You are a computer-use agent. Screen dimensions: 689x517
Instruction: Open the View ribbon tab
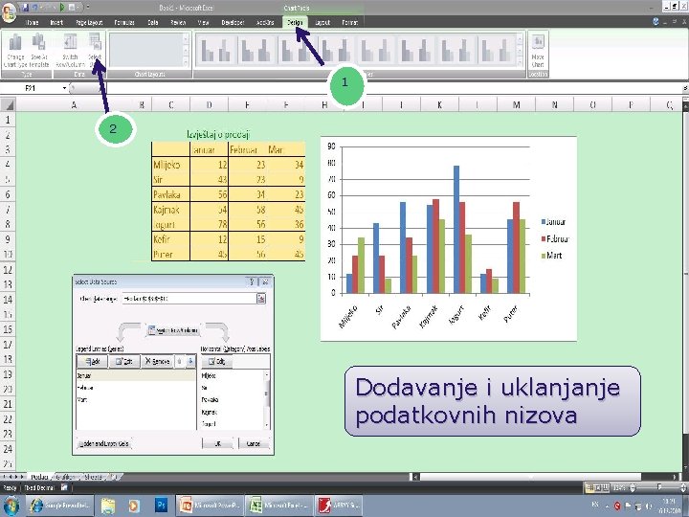(203, 22)
